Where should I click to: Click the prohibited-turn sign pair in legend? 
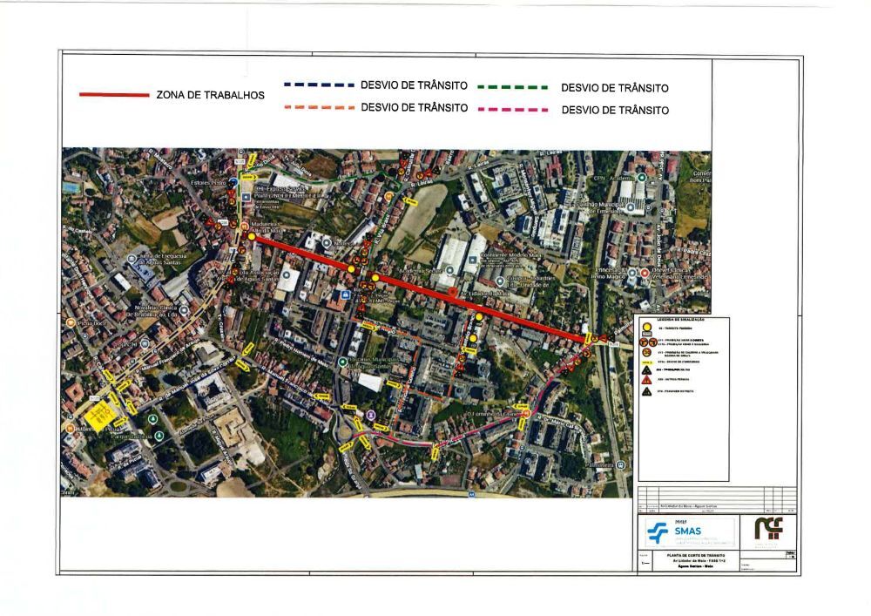pyautogui.click(x=648, y=342)
